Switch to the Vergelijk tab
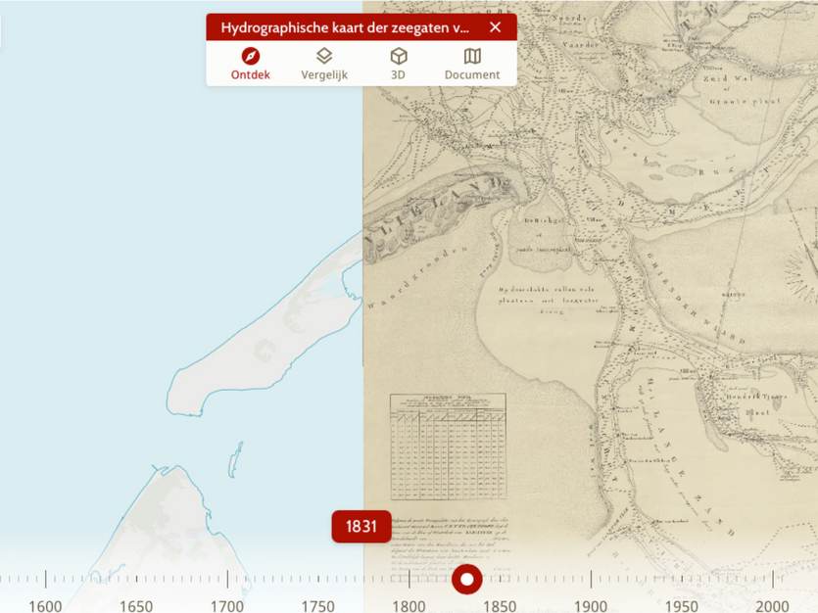 pos(323,65)
